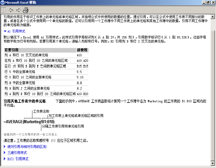This screenshot has height=168, width=216.
Task: Click row text 列 H 到列 J 之间的全部单元格
Action: pyautogui.click(x=27, y=88)
